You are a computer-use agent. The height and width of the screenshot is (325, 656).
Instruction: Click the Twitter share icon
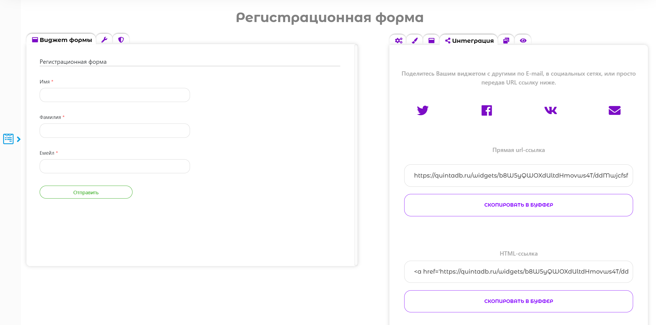pyautogui.click(x=423, y=110)
